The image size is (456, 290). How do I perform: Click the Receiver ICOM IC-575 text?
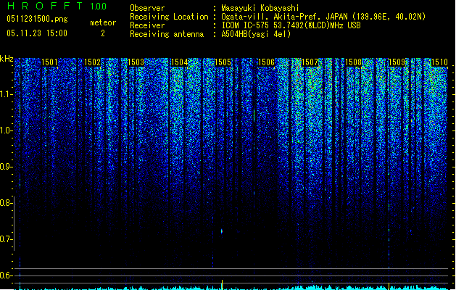tap(291, 25)
